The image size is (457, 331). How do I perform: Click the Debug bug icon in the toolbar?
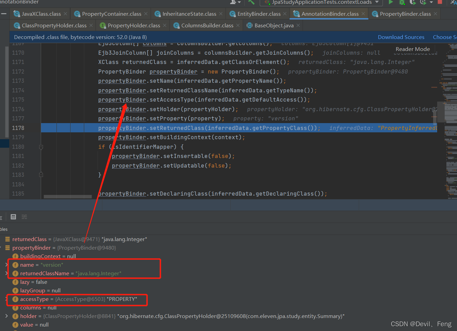(x=402, y=2)
